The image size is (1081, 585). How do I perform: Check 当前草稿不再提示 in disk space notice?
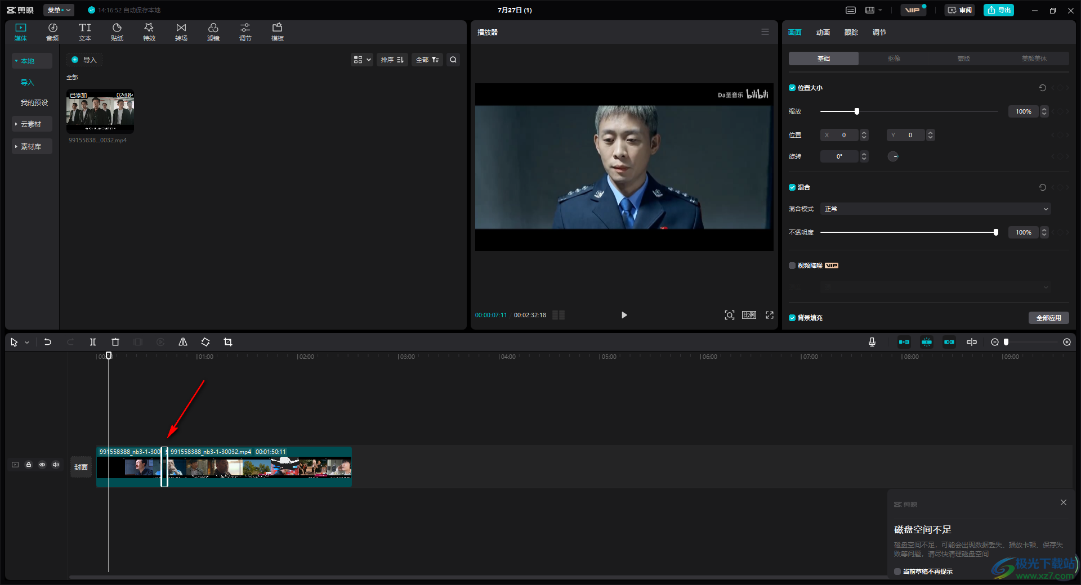(897, 571)
